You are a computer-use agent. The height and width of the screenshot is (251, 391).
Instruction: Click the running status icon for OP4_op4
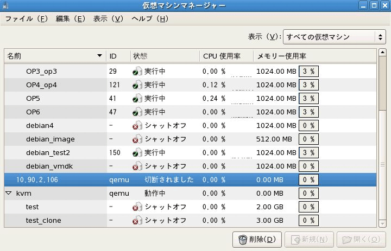[x=137, y=85]
